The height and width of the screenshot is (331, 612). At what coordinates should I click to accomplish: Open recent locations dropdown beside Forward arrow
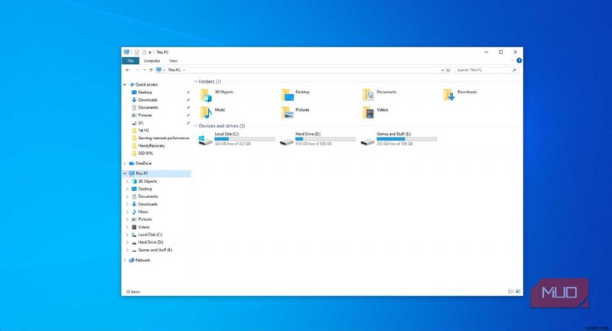[145, 70]
